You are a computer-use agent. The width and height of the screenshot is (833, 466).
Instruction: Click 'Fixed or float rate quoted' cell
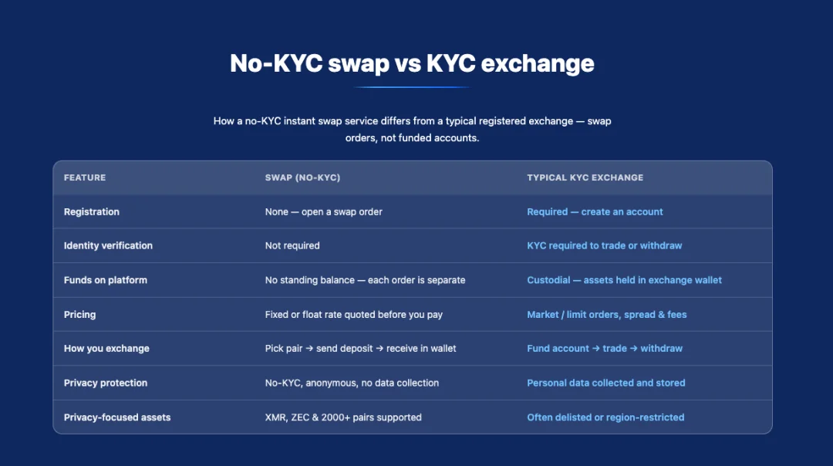[x=353, y=315]
